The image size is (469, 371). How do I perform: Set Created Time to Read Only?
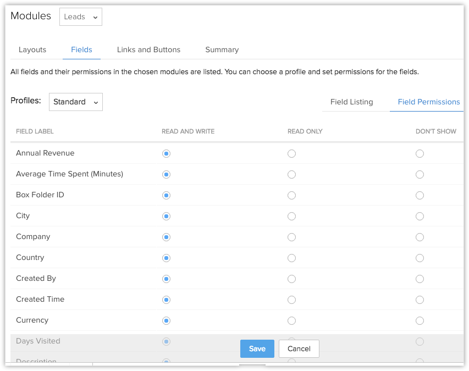pyautogui.click(x=291, y=300)
